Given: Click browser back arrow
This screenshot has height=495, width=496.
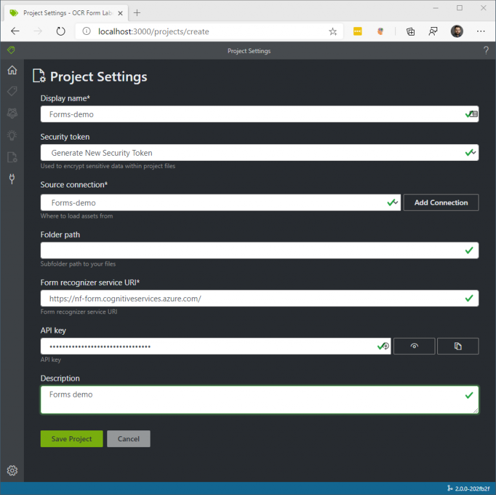Looking at the screenshot, I should click(15, 31).
